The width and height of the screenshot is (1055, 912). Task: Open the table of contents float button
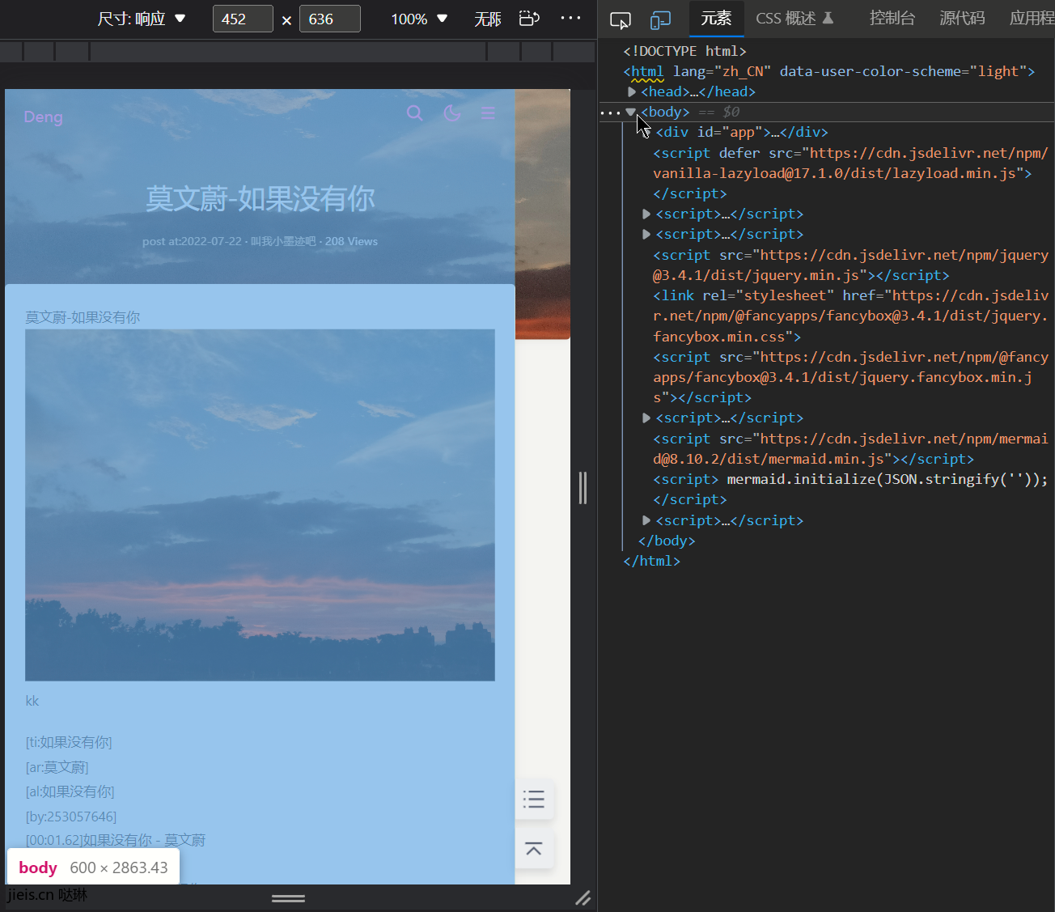click(534, 800)
